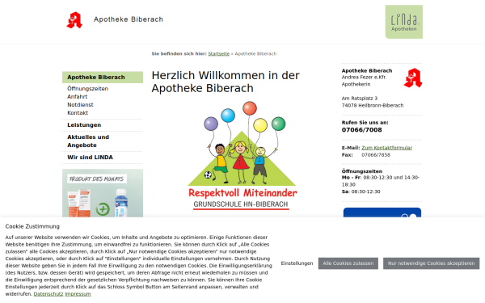The image size is (485, 303).
Task: Open the Impressum link in the cookie notice
Action: tap(78, 294)
